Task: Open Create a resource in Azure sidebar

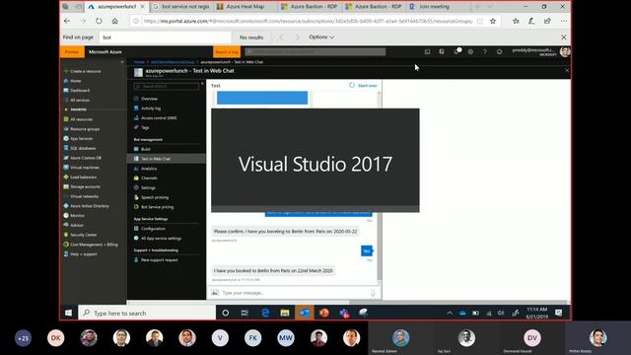Action: coord(86,71)
